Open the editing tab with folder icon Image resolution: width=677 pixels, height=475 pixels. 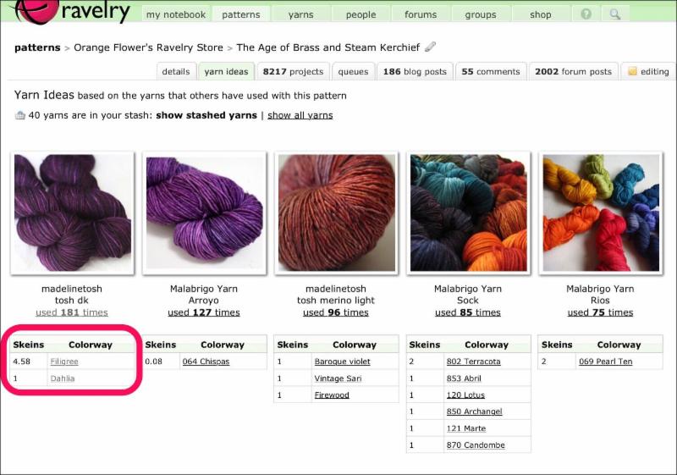[x=648, y=72]
